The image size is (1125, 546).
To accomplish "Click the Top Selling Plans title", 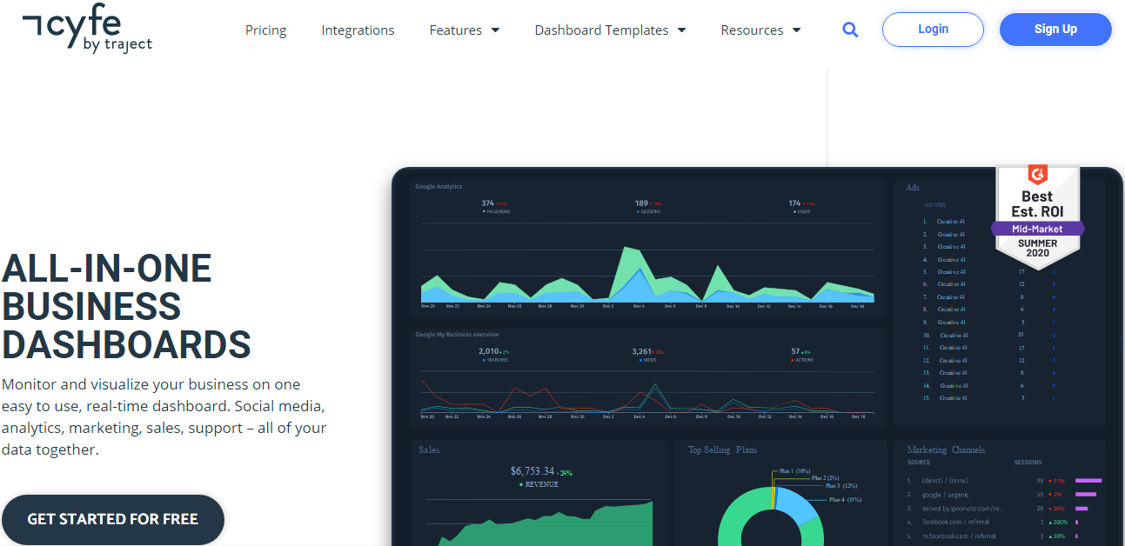I will point(722,450).
